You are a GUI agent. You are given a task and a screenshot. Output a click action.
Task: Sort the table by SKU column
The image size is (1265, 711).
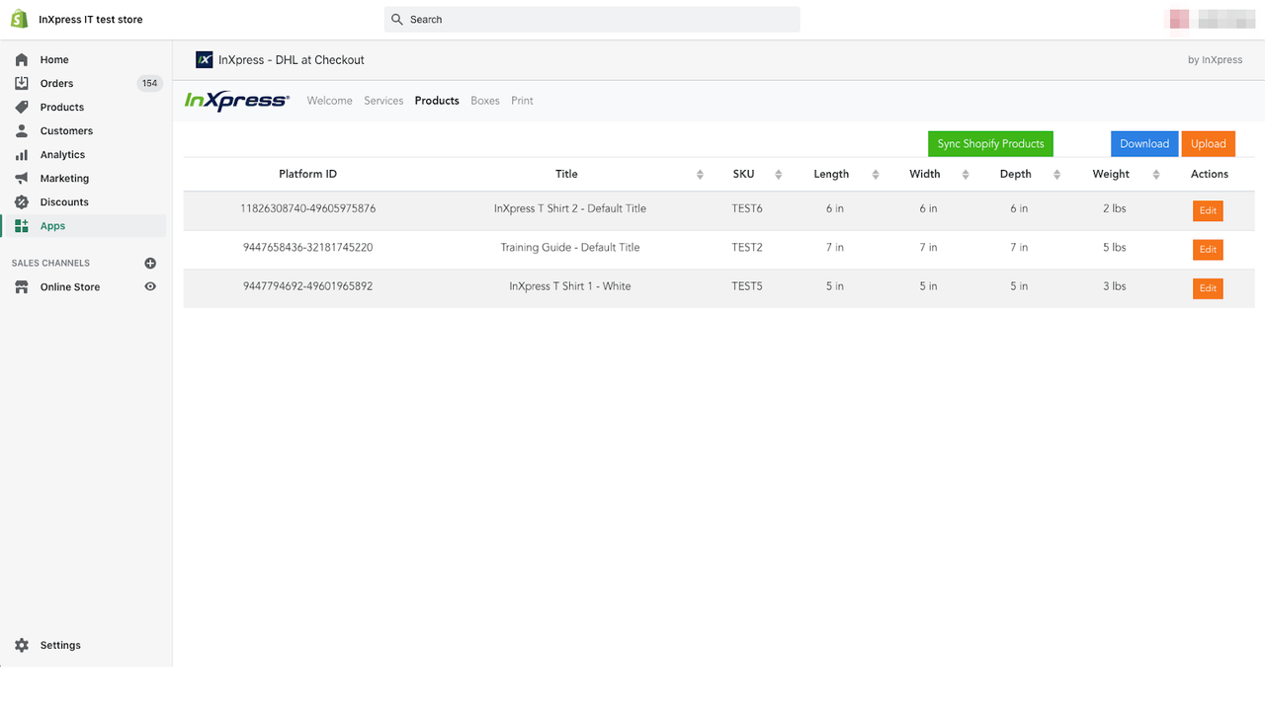(777, 174)
